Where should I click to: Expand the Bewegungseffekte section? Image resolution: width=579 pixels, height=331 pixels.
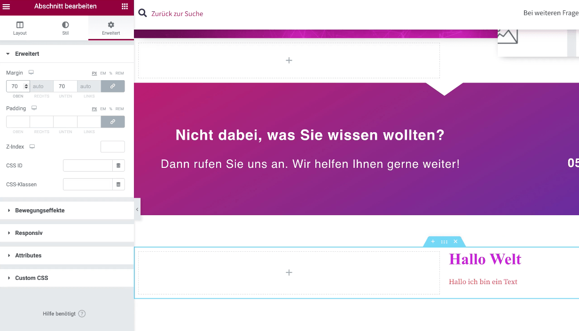[40, 211]
